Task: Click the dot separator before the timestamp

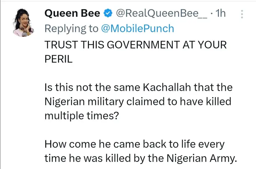Action: 212,14
